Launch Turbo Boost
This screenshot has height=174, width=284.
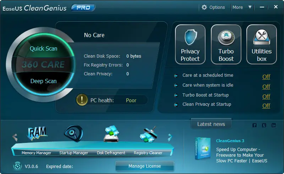[226, 45]
